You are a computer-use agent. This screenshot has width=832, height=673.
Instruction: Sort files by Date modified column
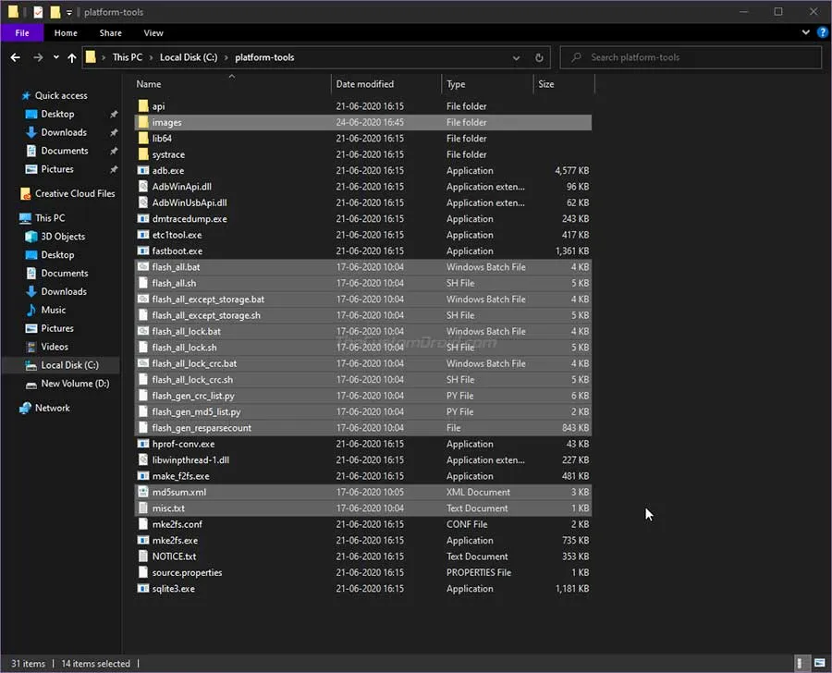point(364,84)
